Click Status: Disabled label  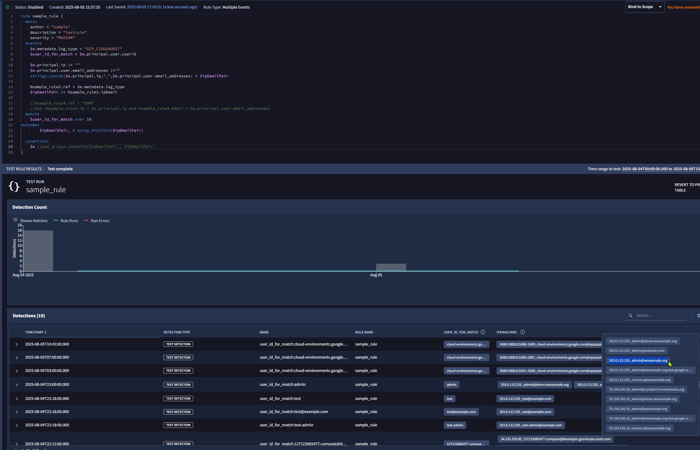(x=29, y=7)
